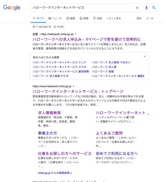Click mhlw.go.jp からの検索結果 link

click(55, 173)
